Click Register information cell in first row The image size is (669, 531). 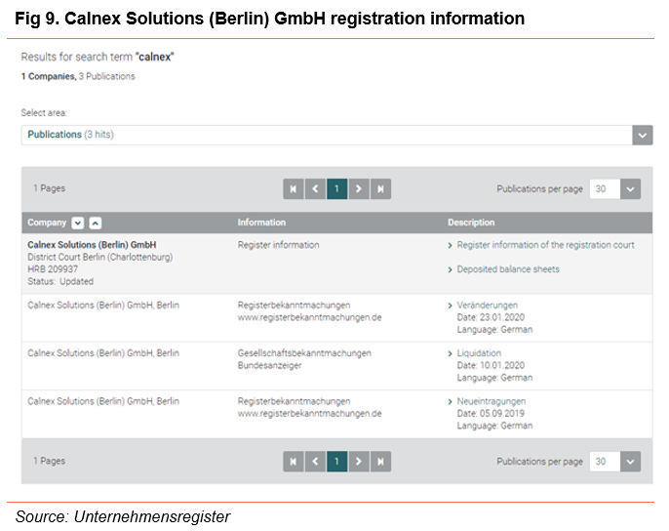278,245
